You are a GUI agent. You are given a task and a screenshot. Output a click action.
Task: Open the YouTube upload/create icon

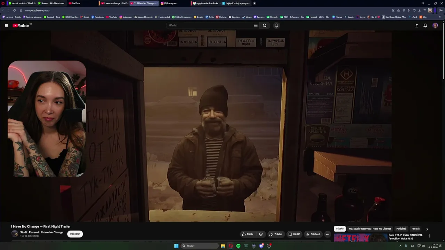pyautogui.click(x=416, y=25)
